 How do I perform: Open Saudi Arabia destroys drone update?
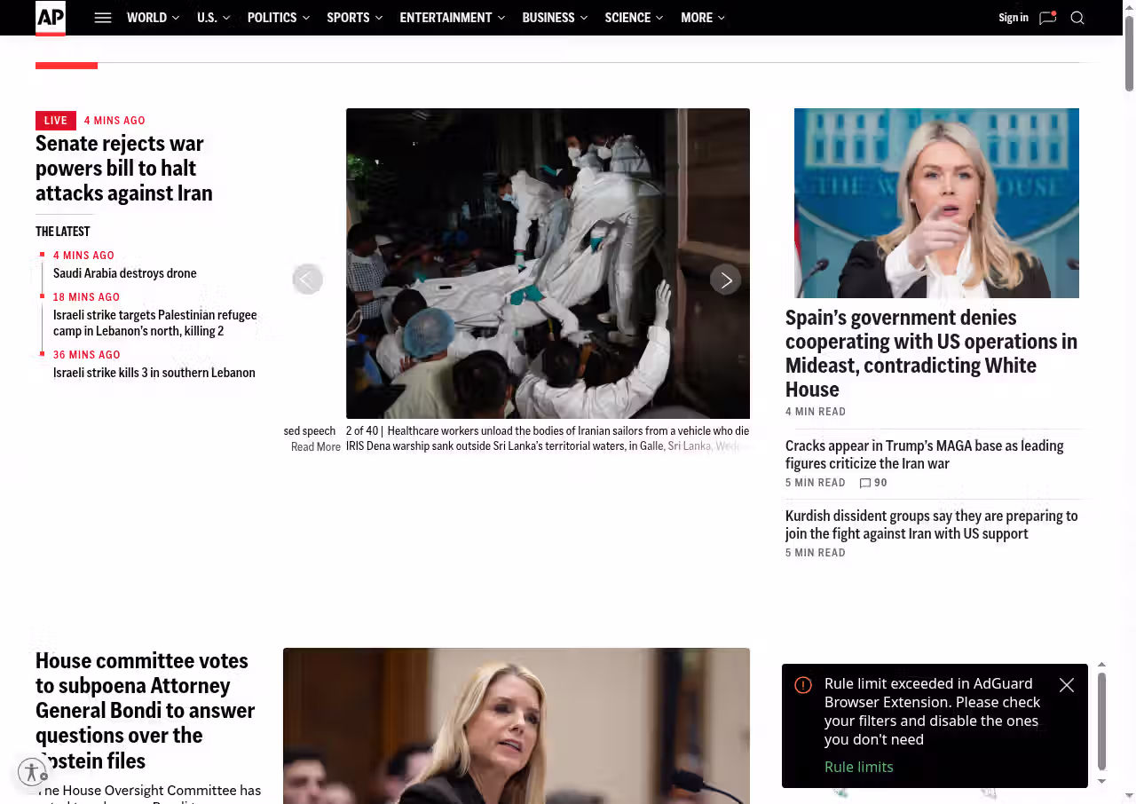point(125,273)
